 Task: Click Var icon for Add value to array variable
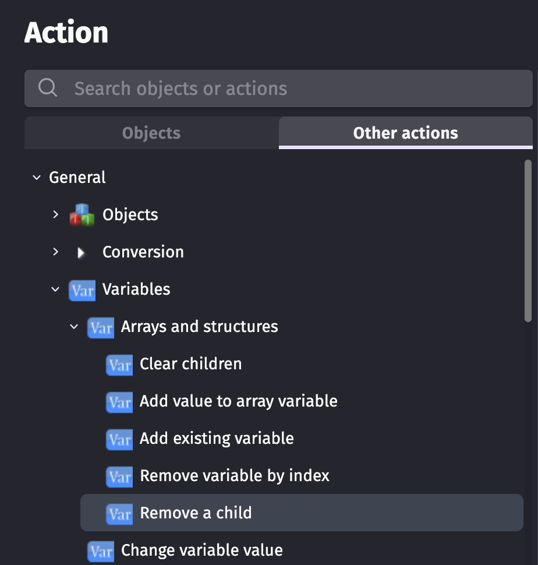119,401
